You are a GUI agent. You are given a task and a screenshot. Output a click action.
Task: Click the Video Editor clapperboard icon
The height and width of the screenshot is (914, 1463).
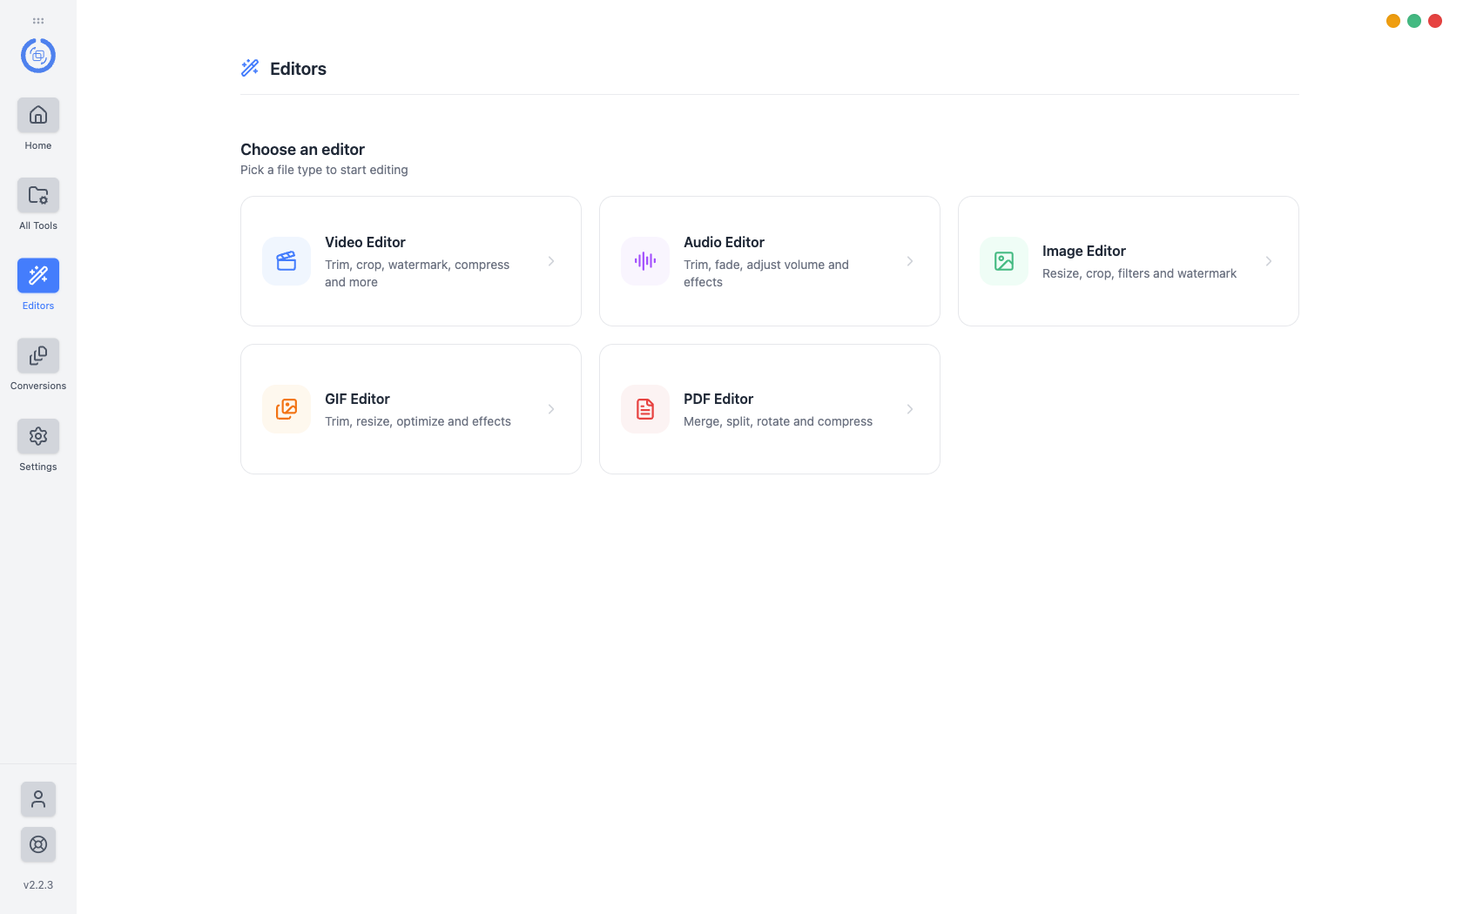click(x=287, y=261)
